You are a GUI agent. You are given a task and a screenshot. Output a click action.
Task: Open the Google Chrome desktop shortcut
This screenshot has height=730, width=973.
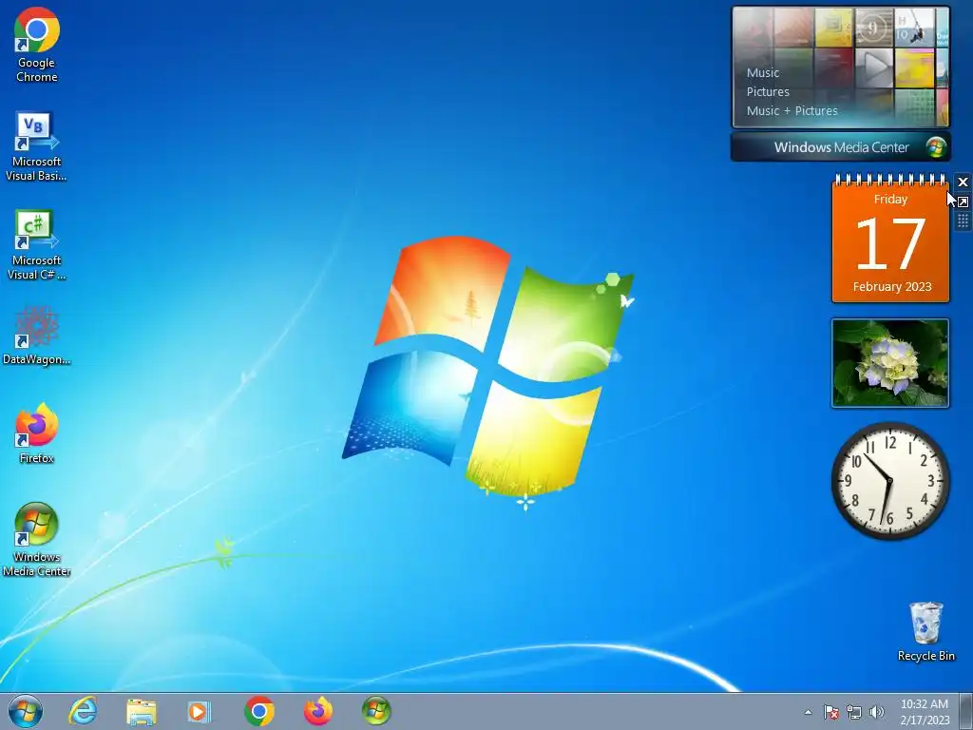(37, 45)
